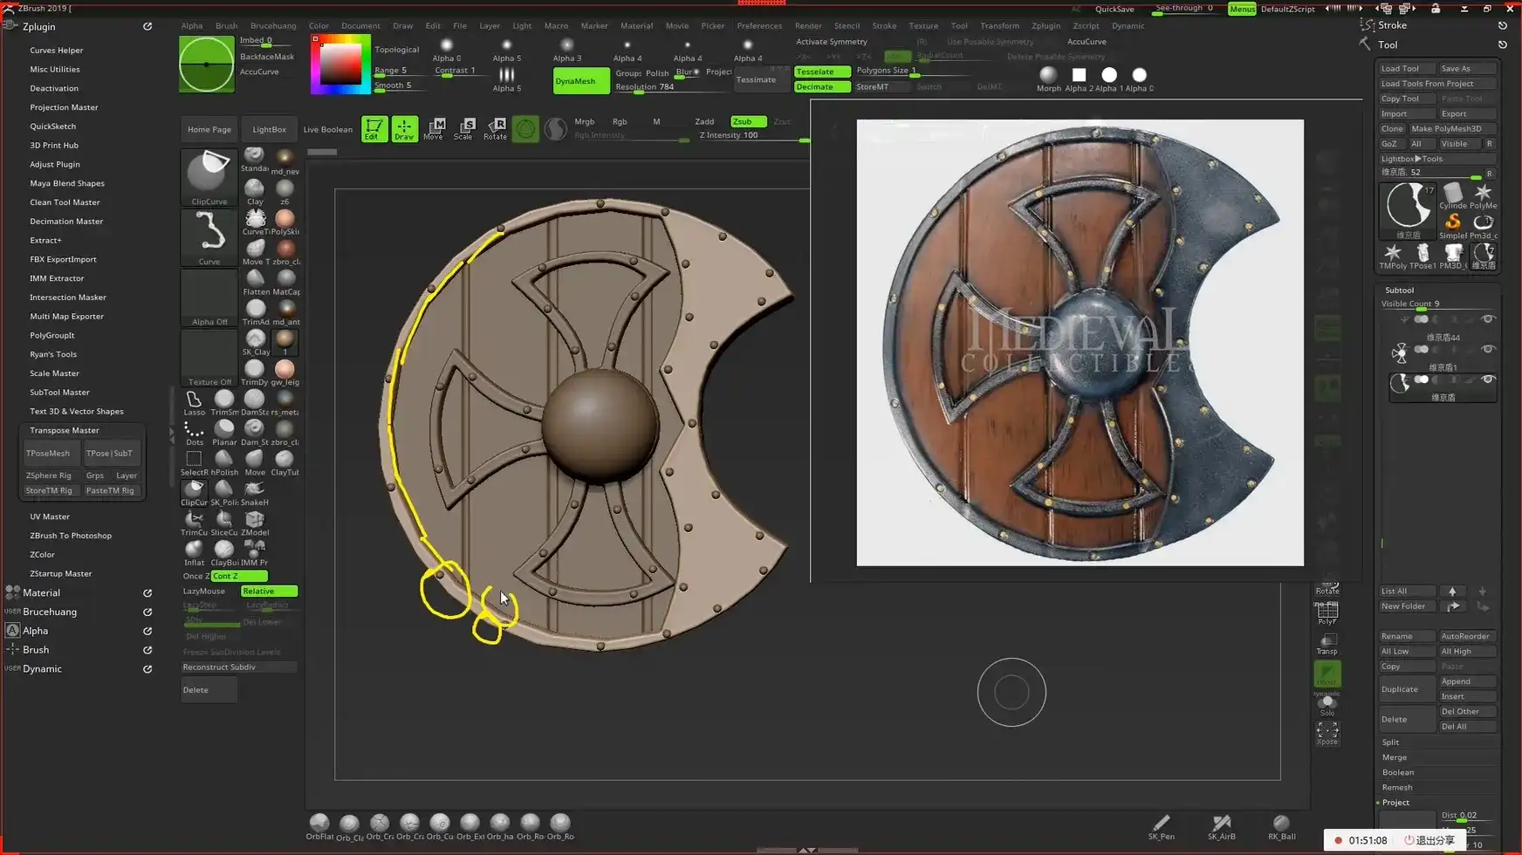
Task: Select the Scale transform tool icon
Action: coord(463,128)
